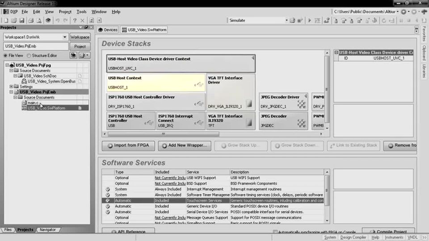This screenshot has height=241, width=429.
Task: Select main.c in the project tree
Action: [33, 103]
